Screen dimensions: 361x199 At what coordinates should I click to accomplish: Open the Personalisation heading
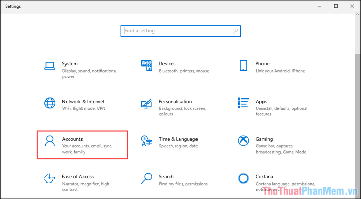(x=175, y=102)
